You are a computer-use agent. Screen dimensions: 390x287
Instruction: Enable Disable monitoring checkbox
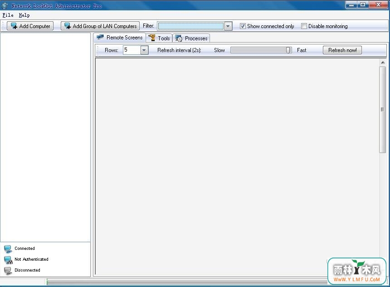[x=304, y=26]
